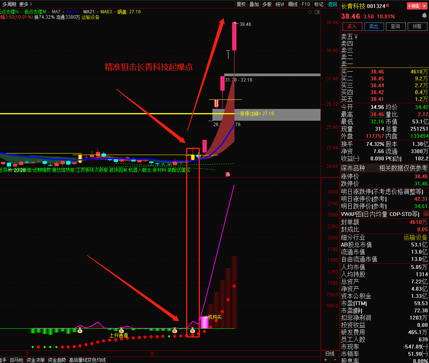The height and width of the screenshot is (363, 429).
Task: Click the 上升通道 label
Action: pyautogui.click(x=119, y=335)
